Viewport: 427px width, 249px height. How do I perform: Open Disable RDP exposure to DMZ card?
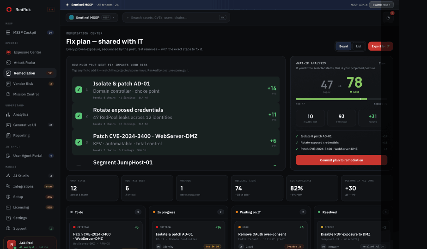pos(353,236)
